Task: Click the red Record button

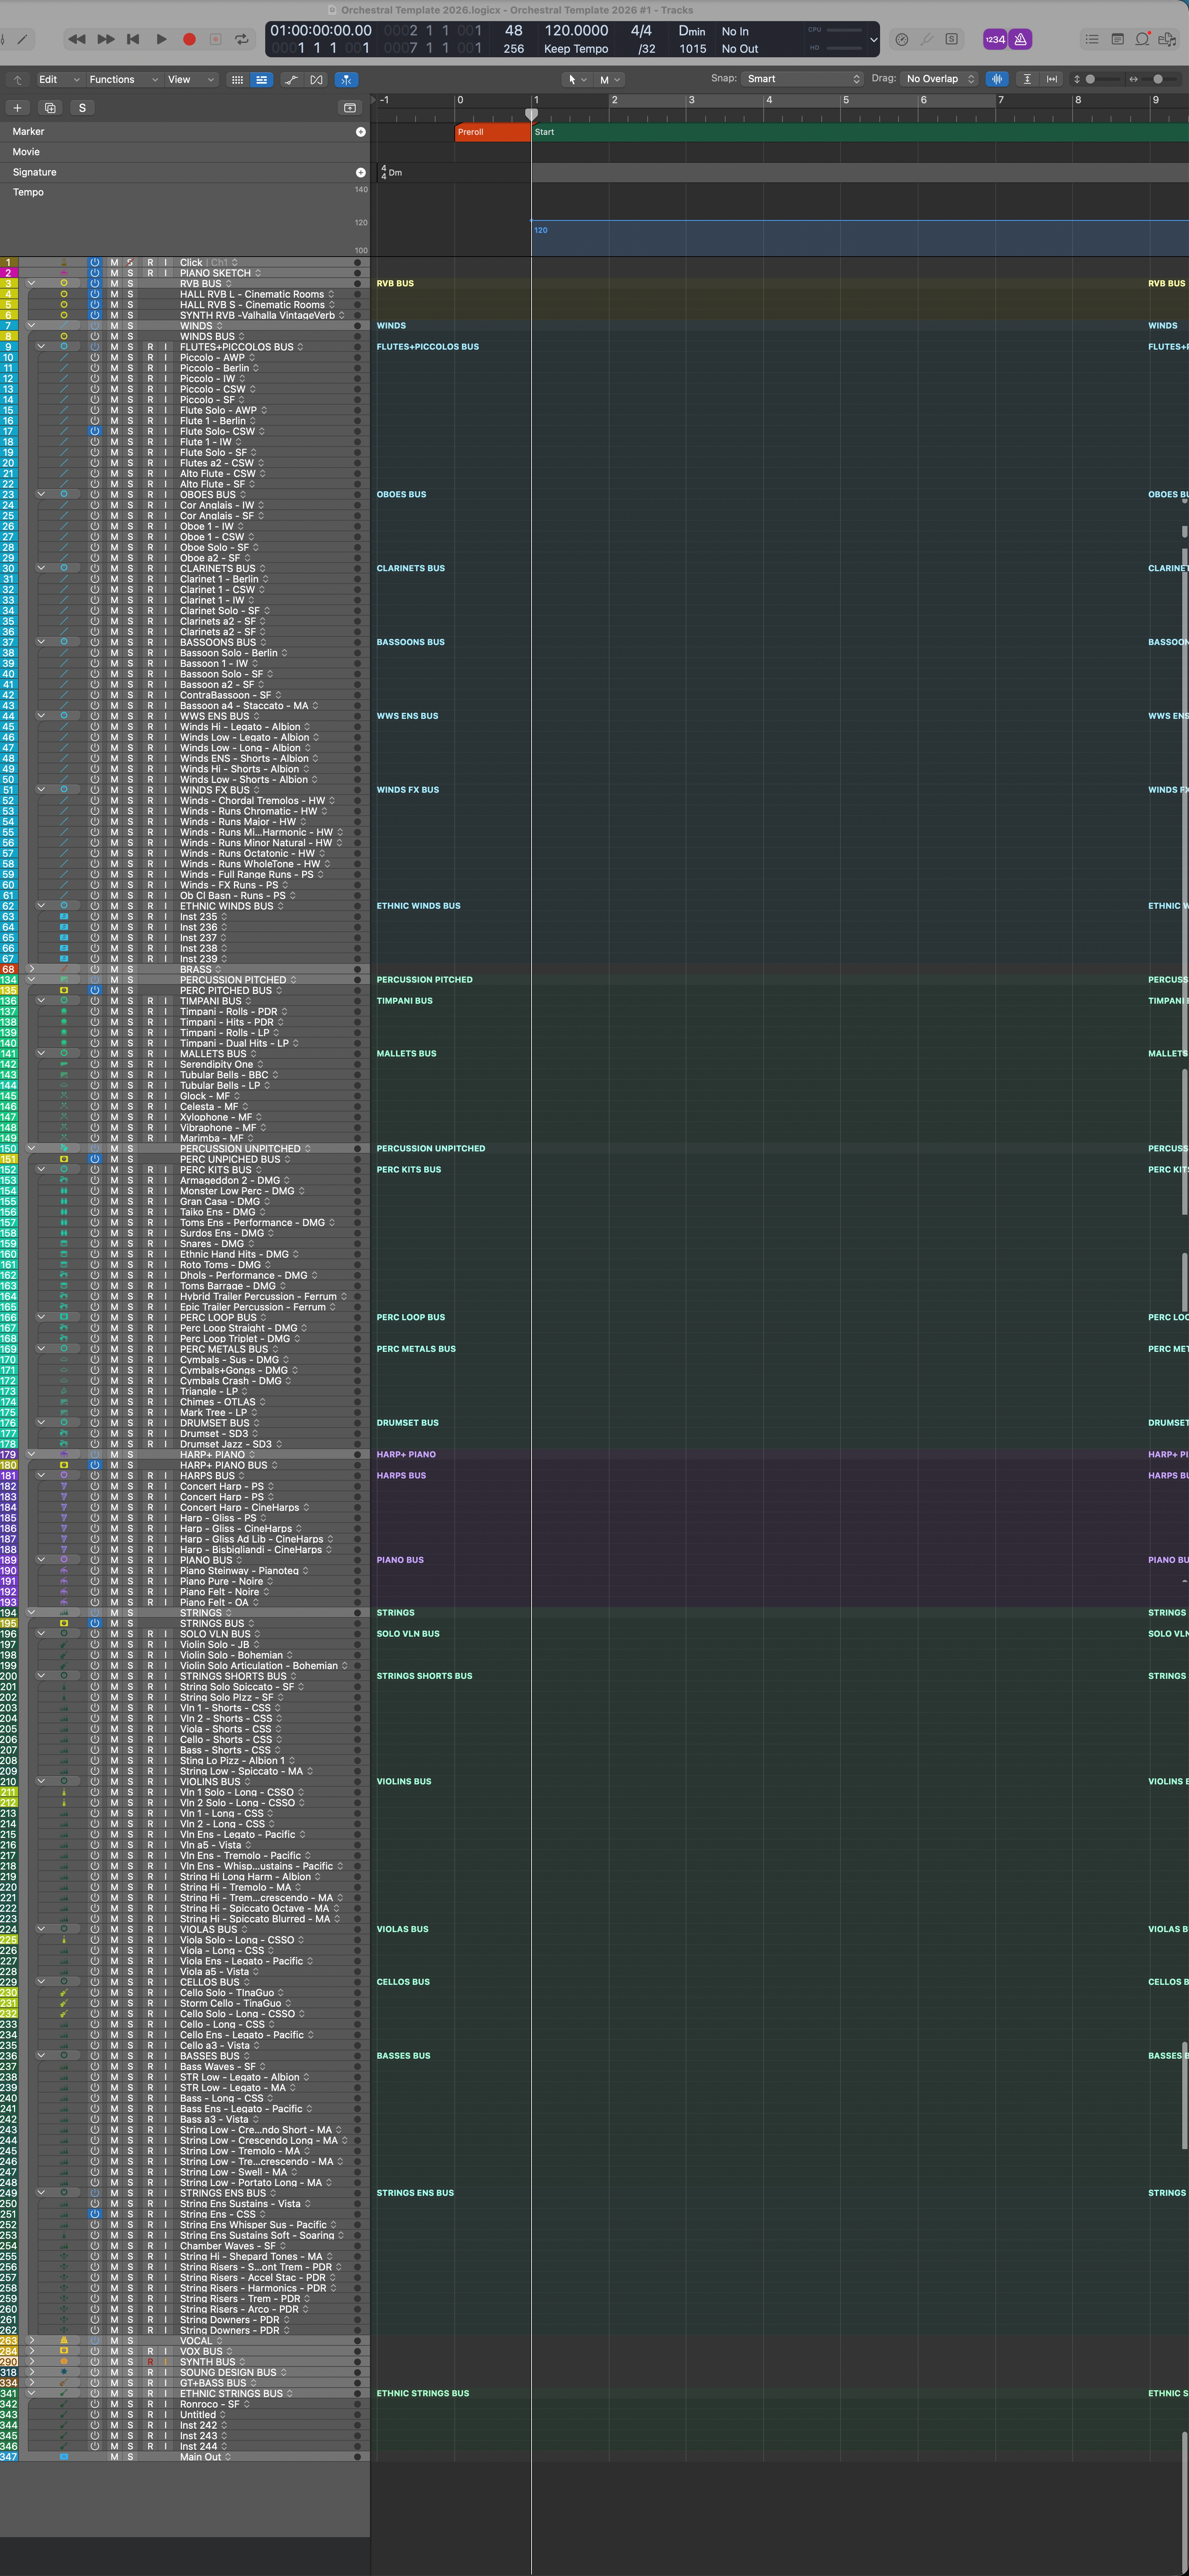Action: (189, 39)
